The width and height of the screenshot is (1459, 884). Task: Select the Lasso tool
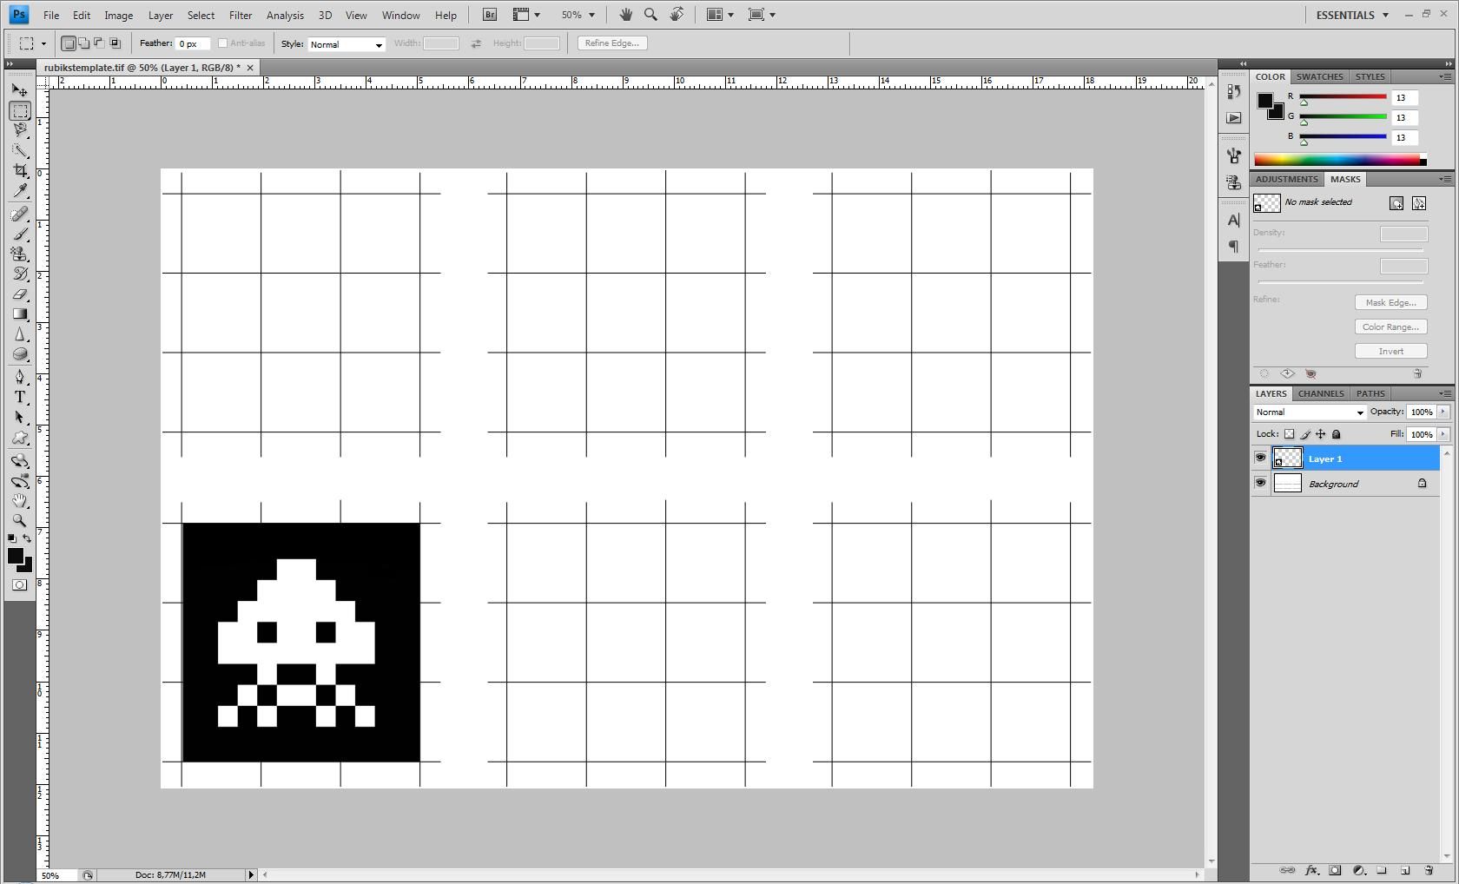click(x=20, y=130)
